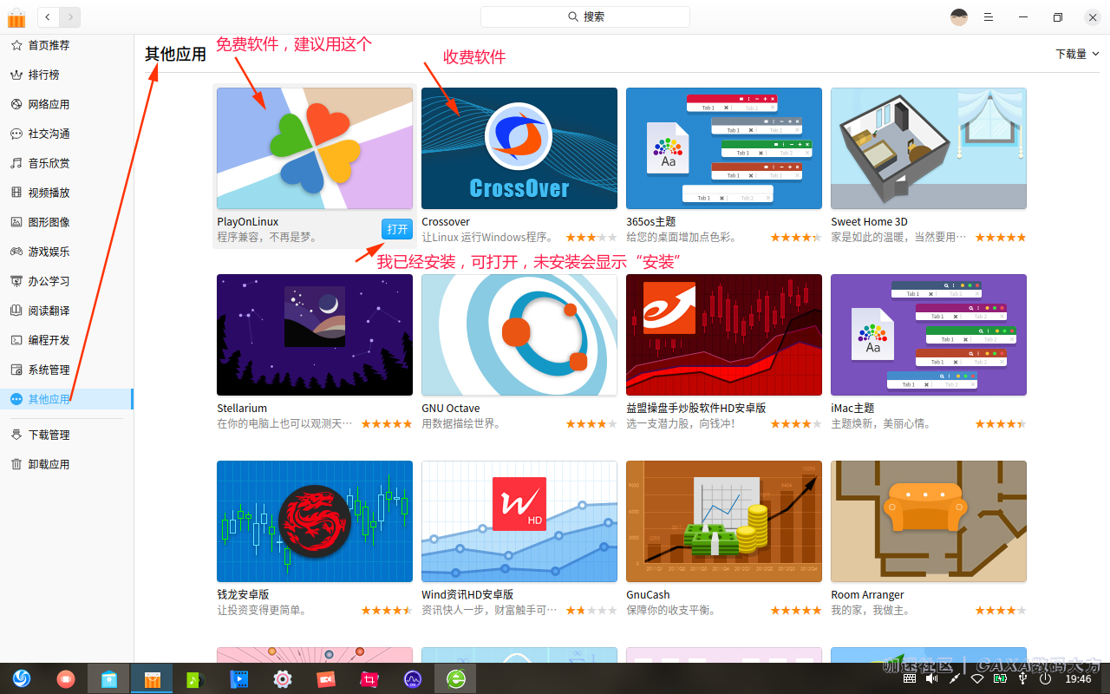This screenshot has width=1110, height=694.
Task: Focus the 搜索 search field
Action: 585,16
